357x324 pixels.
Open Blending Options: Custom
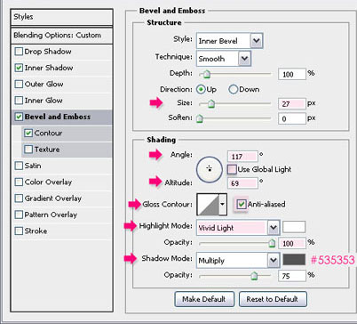point(61,36)
